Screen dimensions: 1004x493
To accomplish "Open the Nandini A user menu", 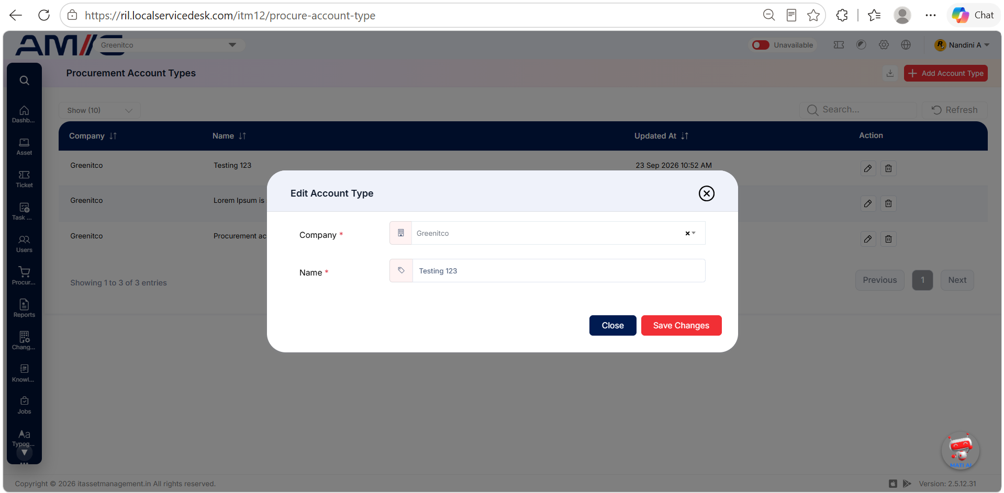I will click(962, 45).
